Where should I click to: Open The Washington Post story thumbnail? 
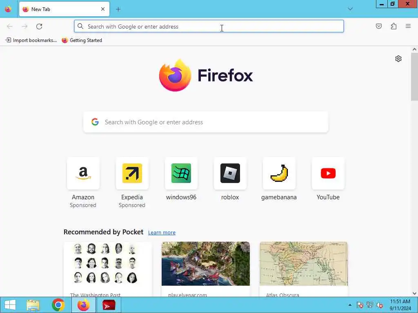pos(108,264)
